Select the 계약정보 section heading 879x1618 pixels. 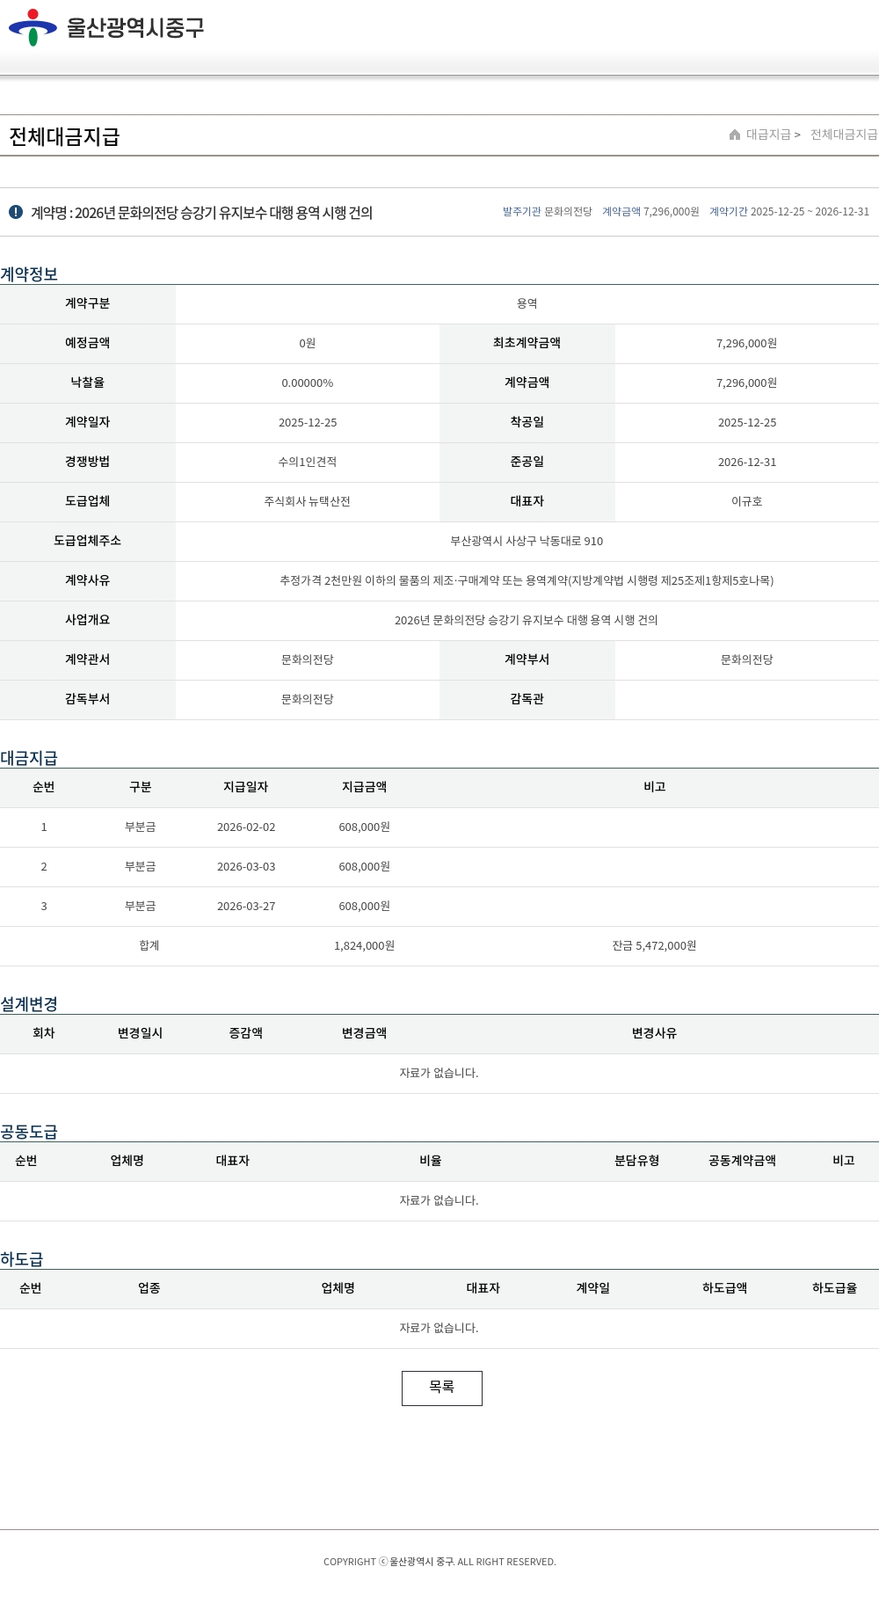(x=29, y=273)
